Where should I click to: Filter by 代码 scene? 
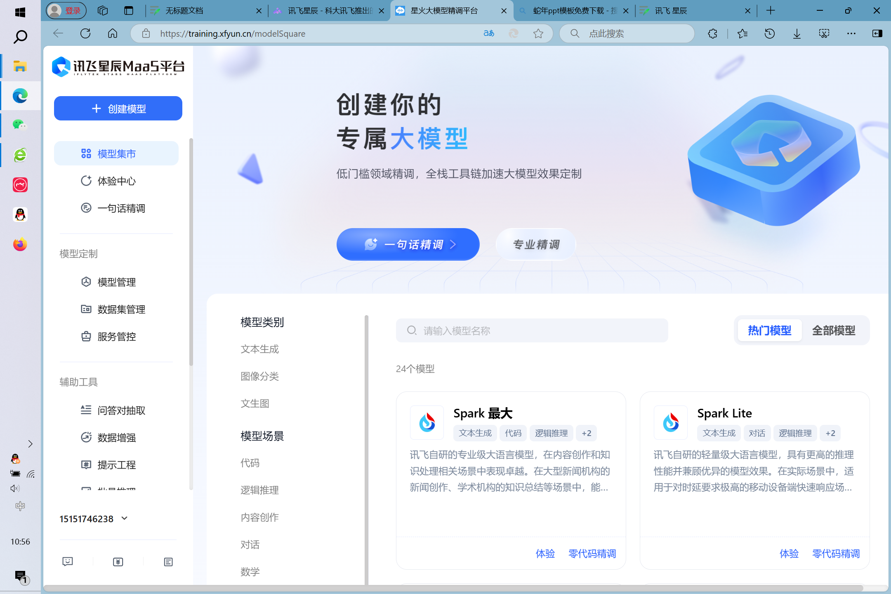coord(250,463)
